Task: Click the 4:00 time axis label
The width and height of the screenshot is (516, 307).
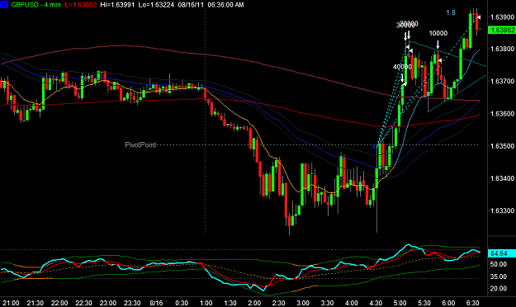Action: pyautogui.click(x=352, y=303)
